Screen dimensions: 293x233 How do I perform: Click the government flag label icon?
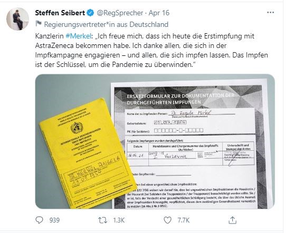[x=39, y=24]
